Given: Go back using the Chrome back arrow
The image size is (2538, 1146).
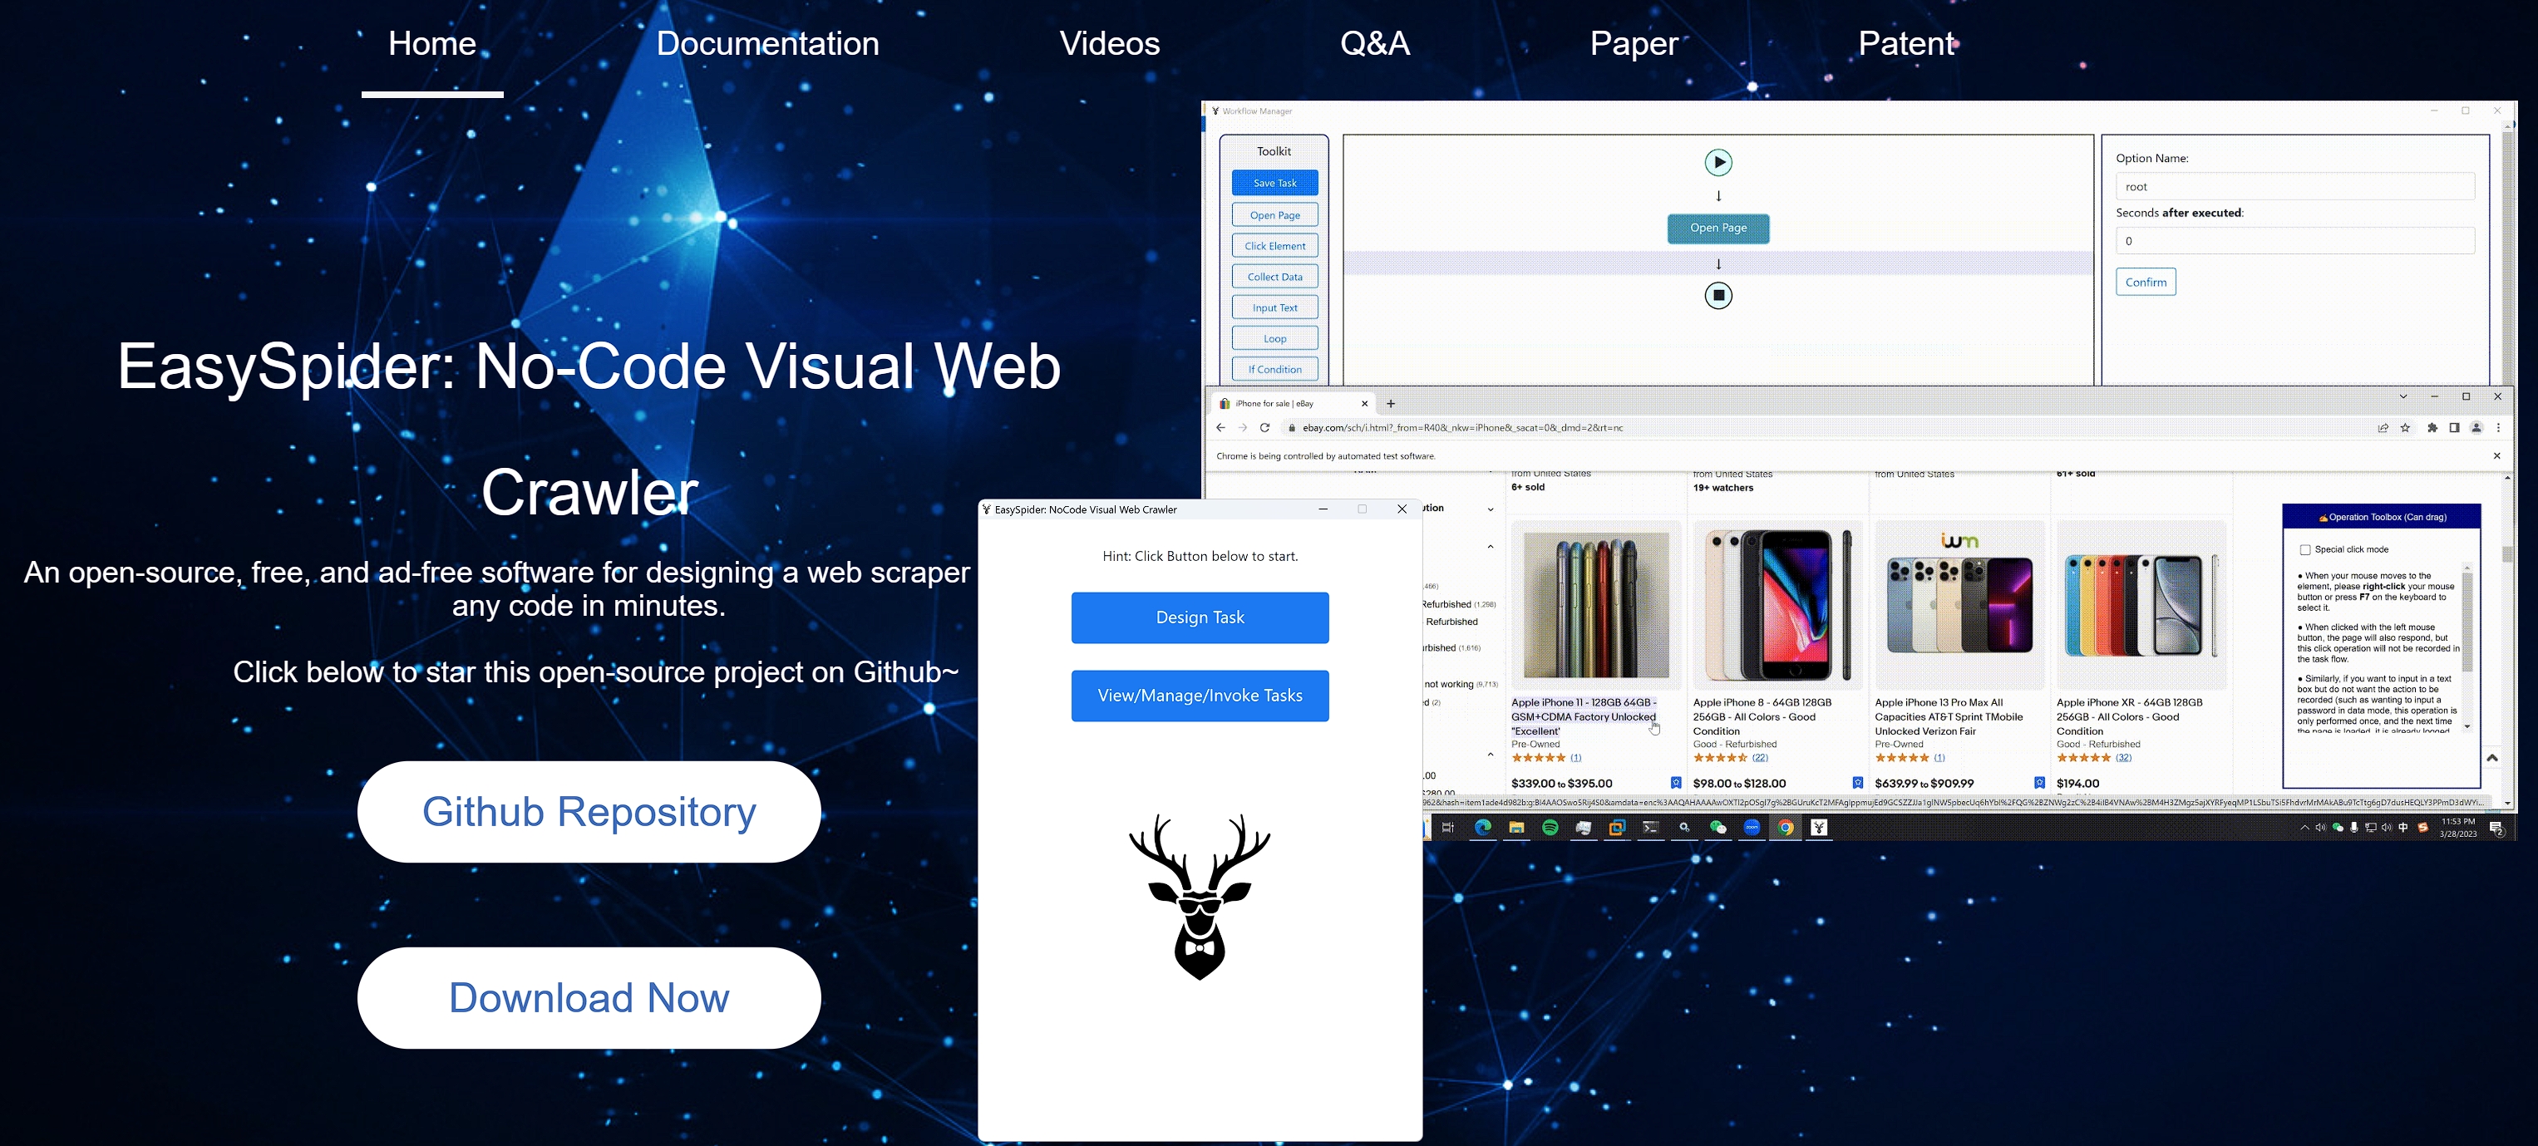Looking at the screenshot, I should pos(1220,428).
